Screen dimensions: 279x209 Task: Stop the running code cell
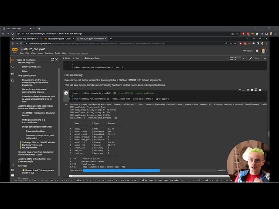click(66, 93)
